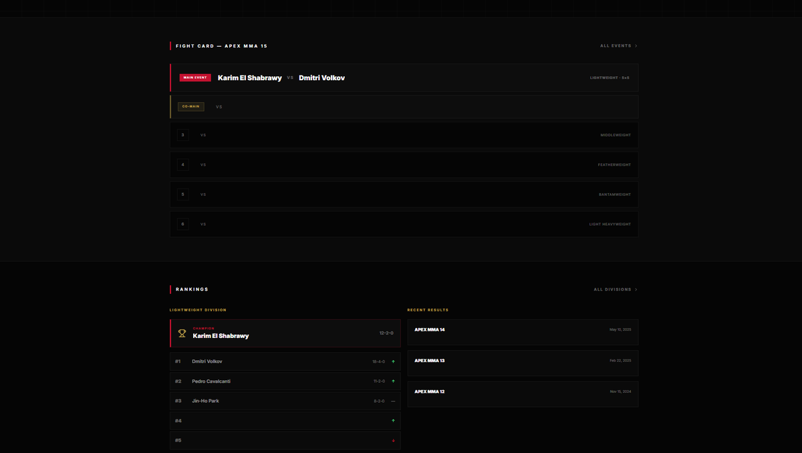This screenshot has height=453, width=802.
Task: Open Jin-Ho Park ranking row
Action: [x=285, y=401]
